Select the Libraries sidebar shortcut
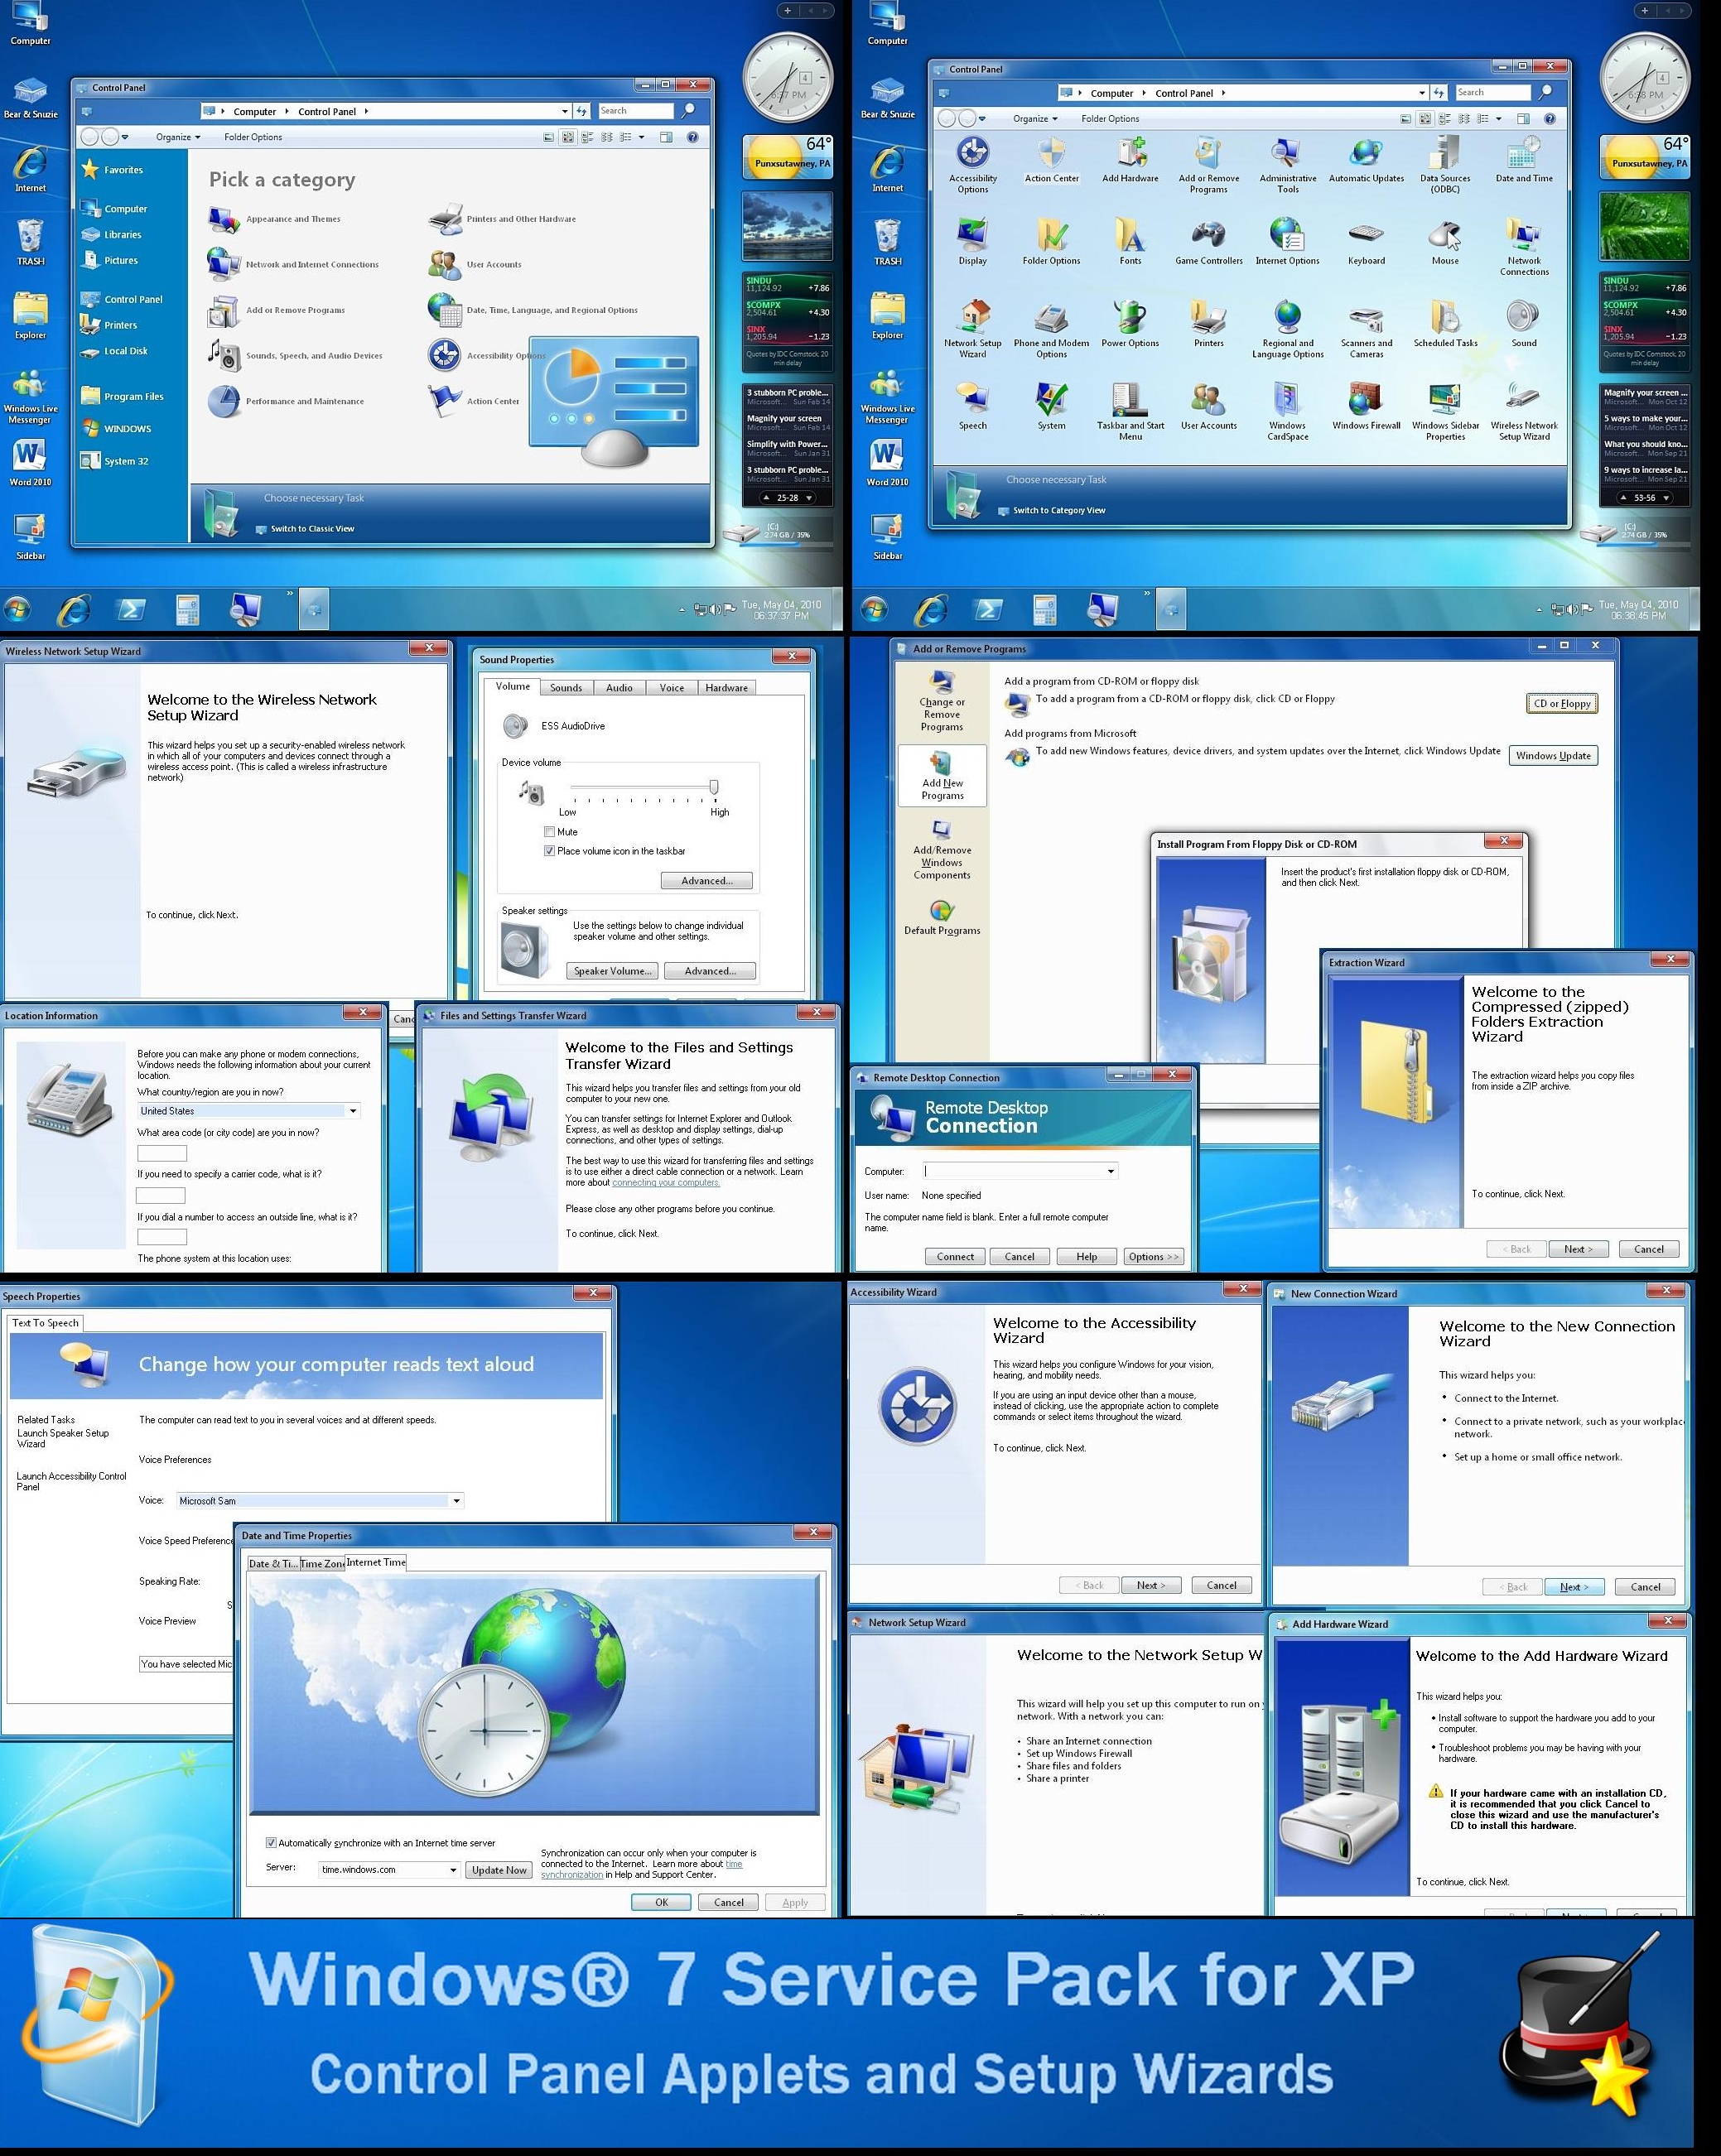This screenshot has width=1721, height=2156. pyautogui.click(x=111, y=235)
